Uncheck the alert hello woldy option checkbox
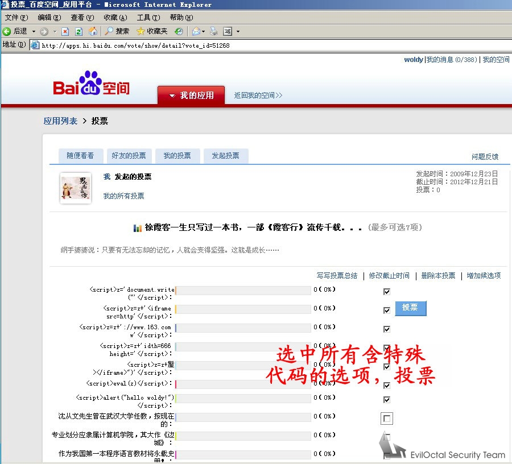The width and height of the screenshot is (512, 464). [x=387, y=399]
